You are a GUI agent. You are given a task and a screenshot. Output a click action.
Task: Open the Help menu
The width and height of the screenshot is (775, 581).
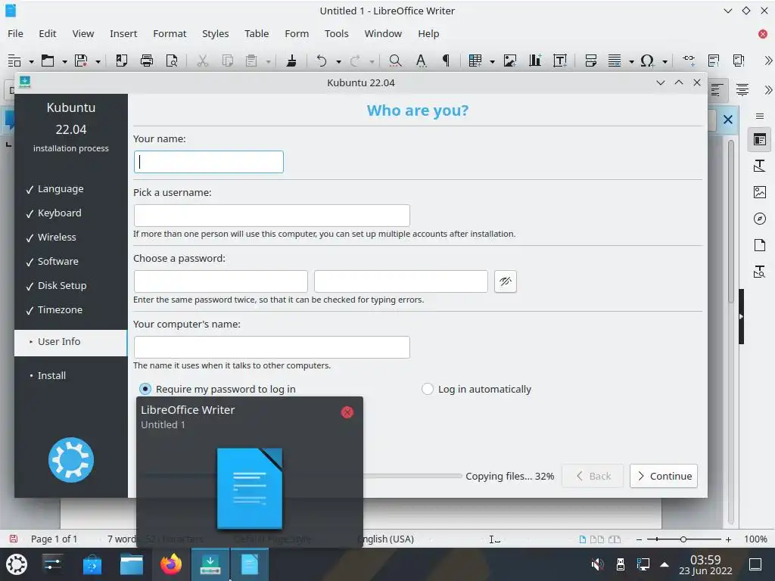[428, 33]
